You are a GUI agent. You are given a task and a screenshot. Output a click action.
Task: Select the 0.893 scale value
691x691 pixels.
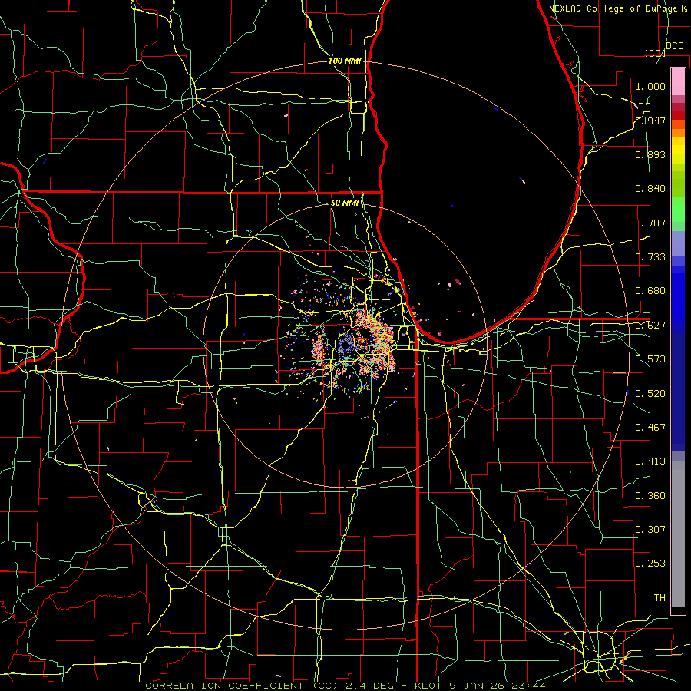[x=650, y=154]
